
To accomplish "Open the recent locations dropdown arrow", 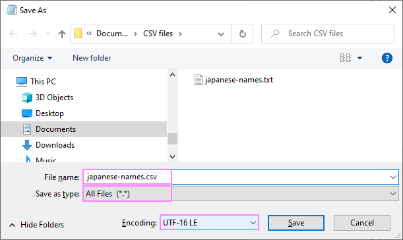I will click(48, 34).
